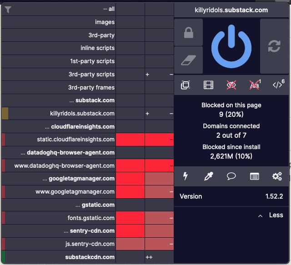This screenshot has width=291, height=265.
Task: Click the chevron beside Less
Action: click(260, 216)
